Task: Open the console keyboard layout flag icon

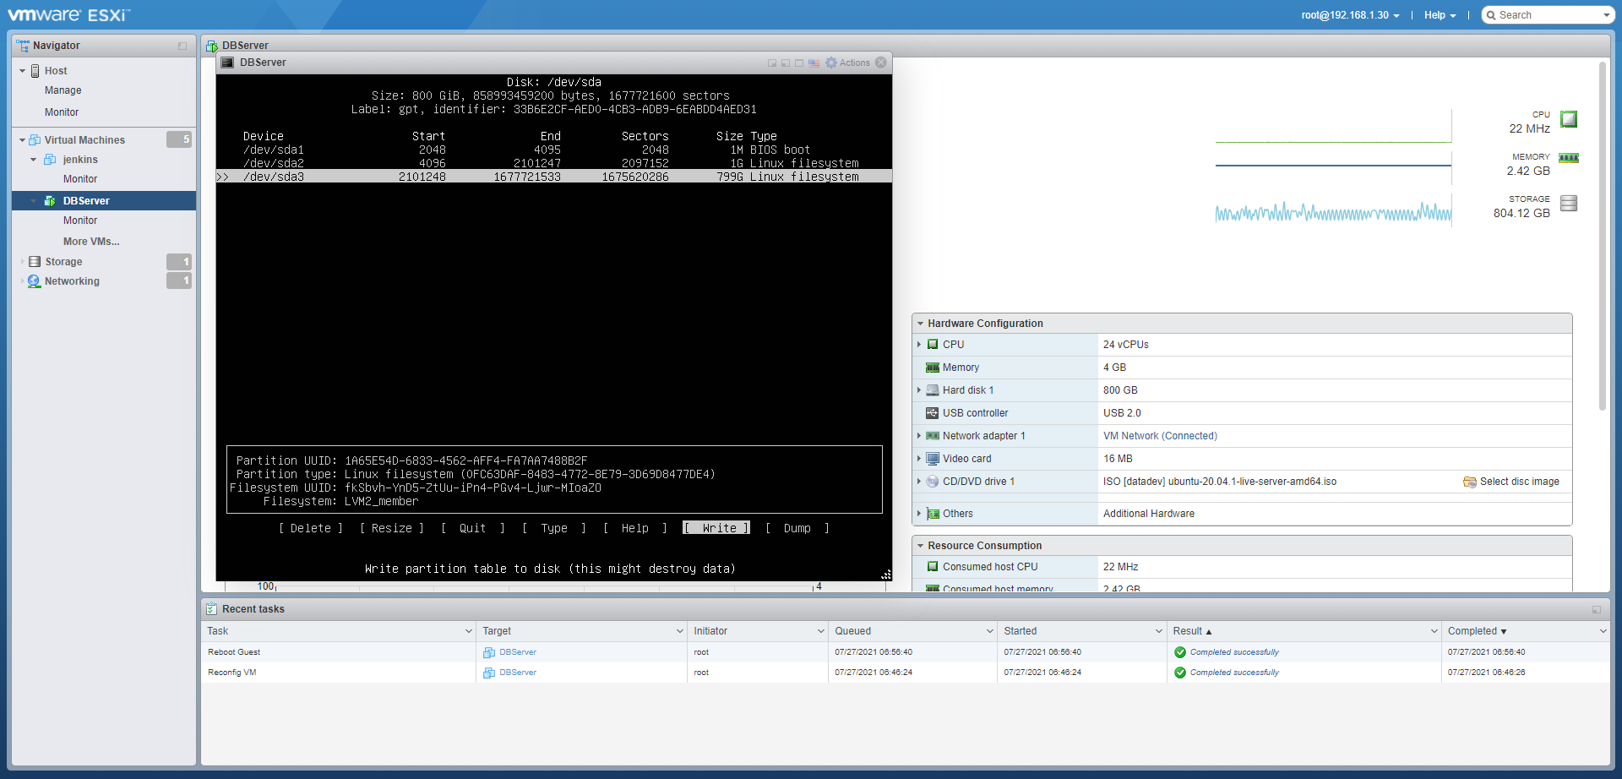Action: (814, 63)
